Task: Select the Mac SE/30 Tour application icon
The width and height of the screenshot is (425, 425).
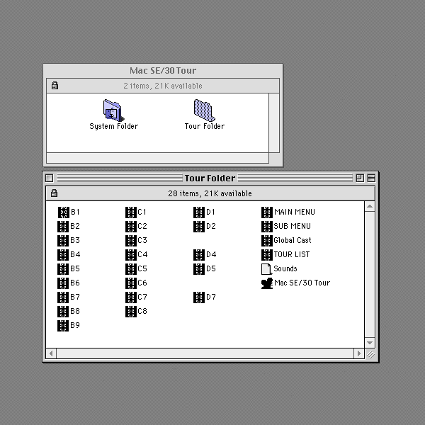Action: click(x=267, y=283)
